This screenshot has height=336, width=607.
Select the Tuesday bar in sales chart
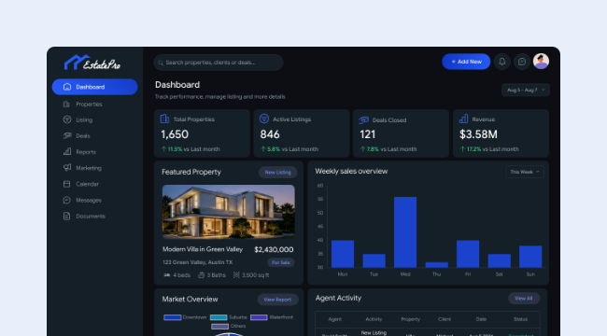[374, 261]
